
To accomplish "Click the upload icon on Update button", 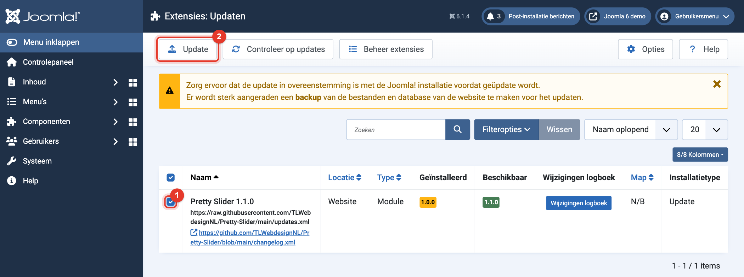I will point(172,49).
